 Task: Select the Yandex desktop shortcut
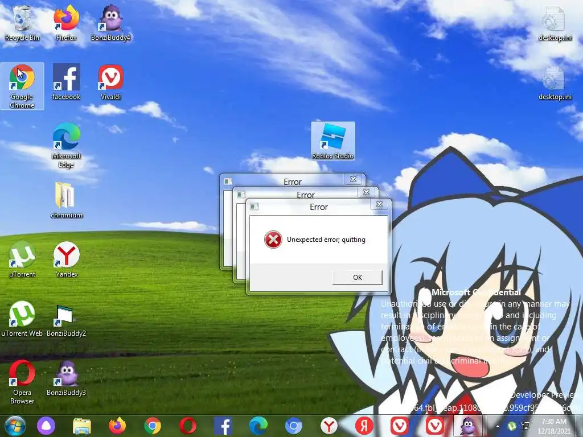[x=66, y=259]
